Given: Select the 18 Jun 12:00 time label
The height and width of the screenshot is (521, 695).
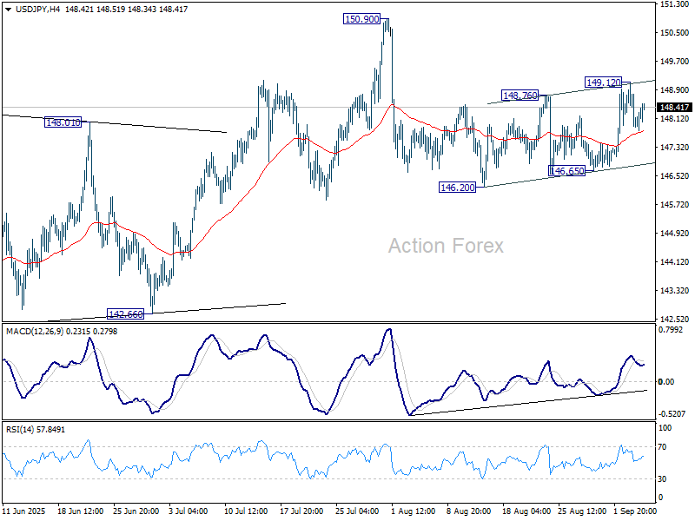Looking at the screenshot, I should pos(80,511).
